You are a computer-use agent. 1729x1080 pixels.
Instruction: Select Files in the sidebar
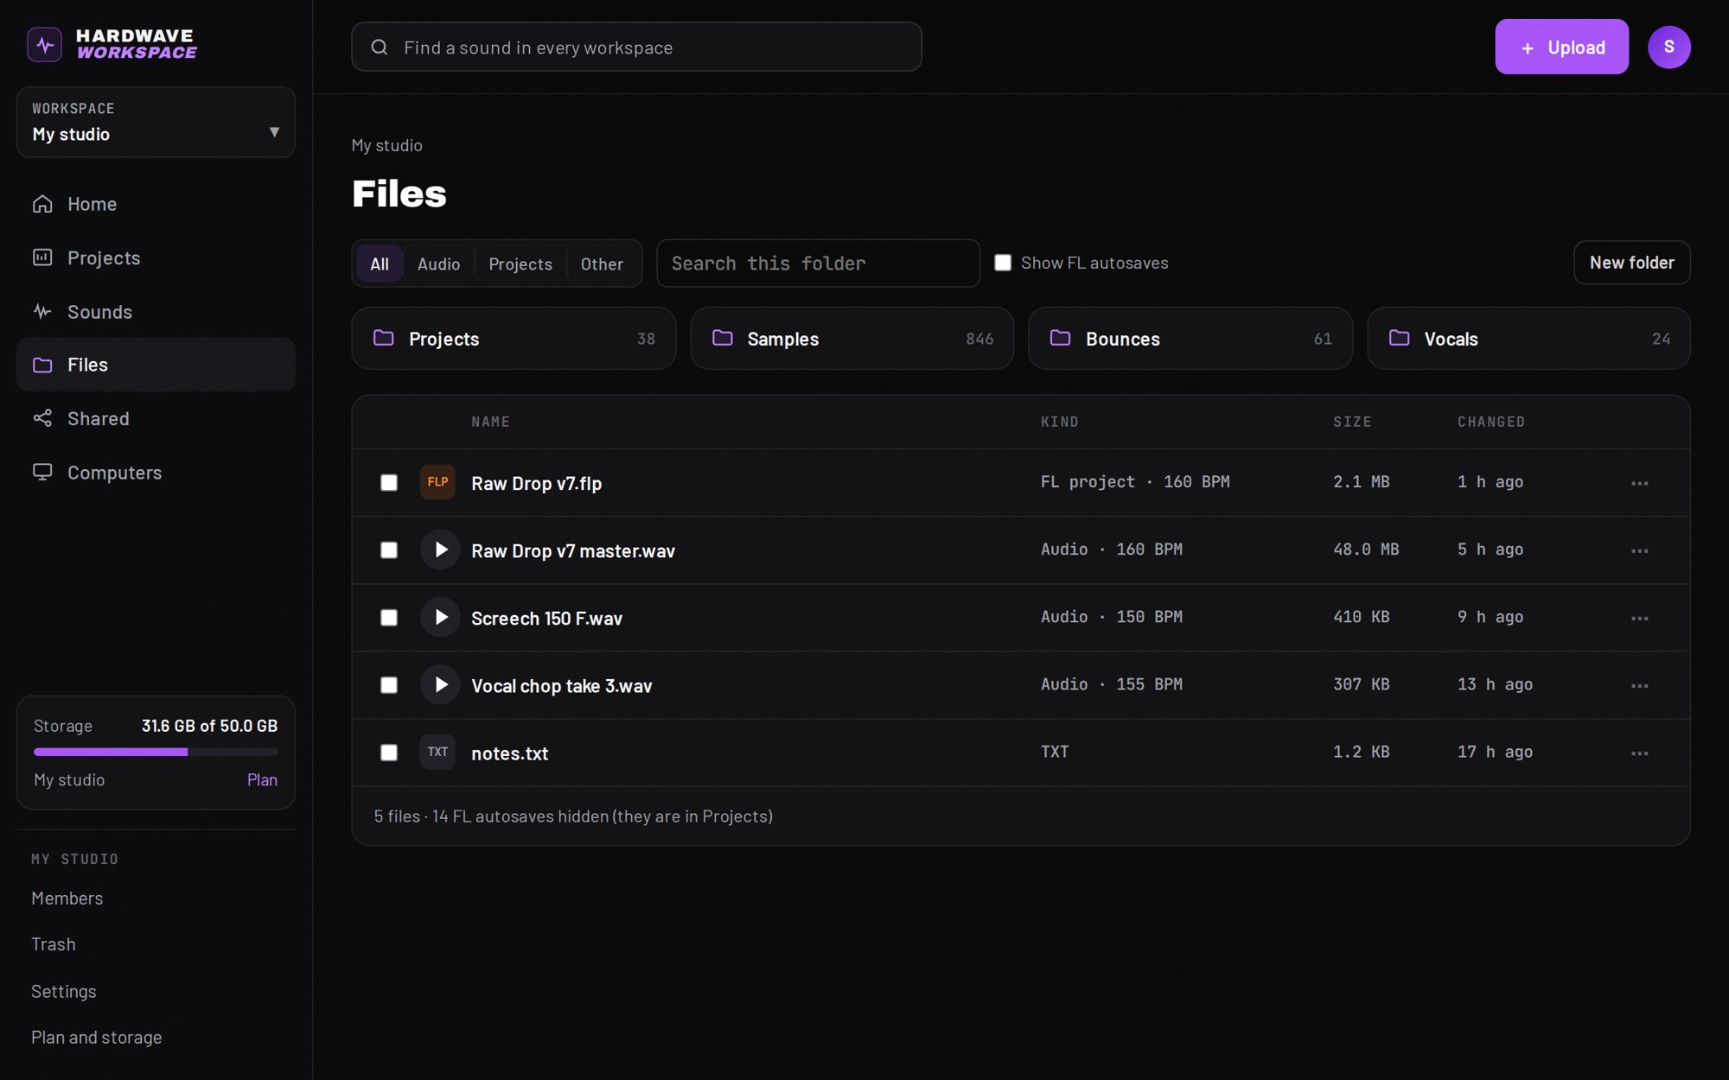[156, 365]
